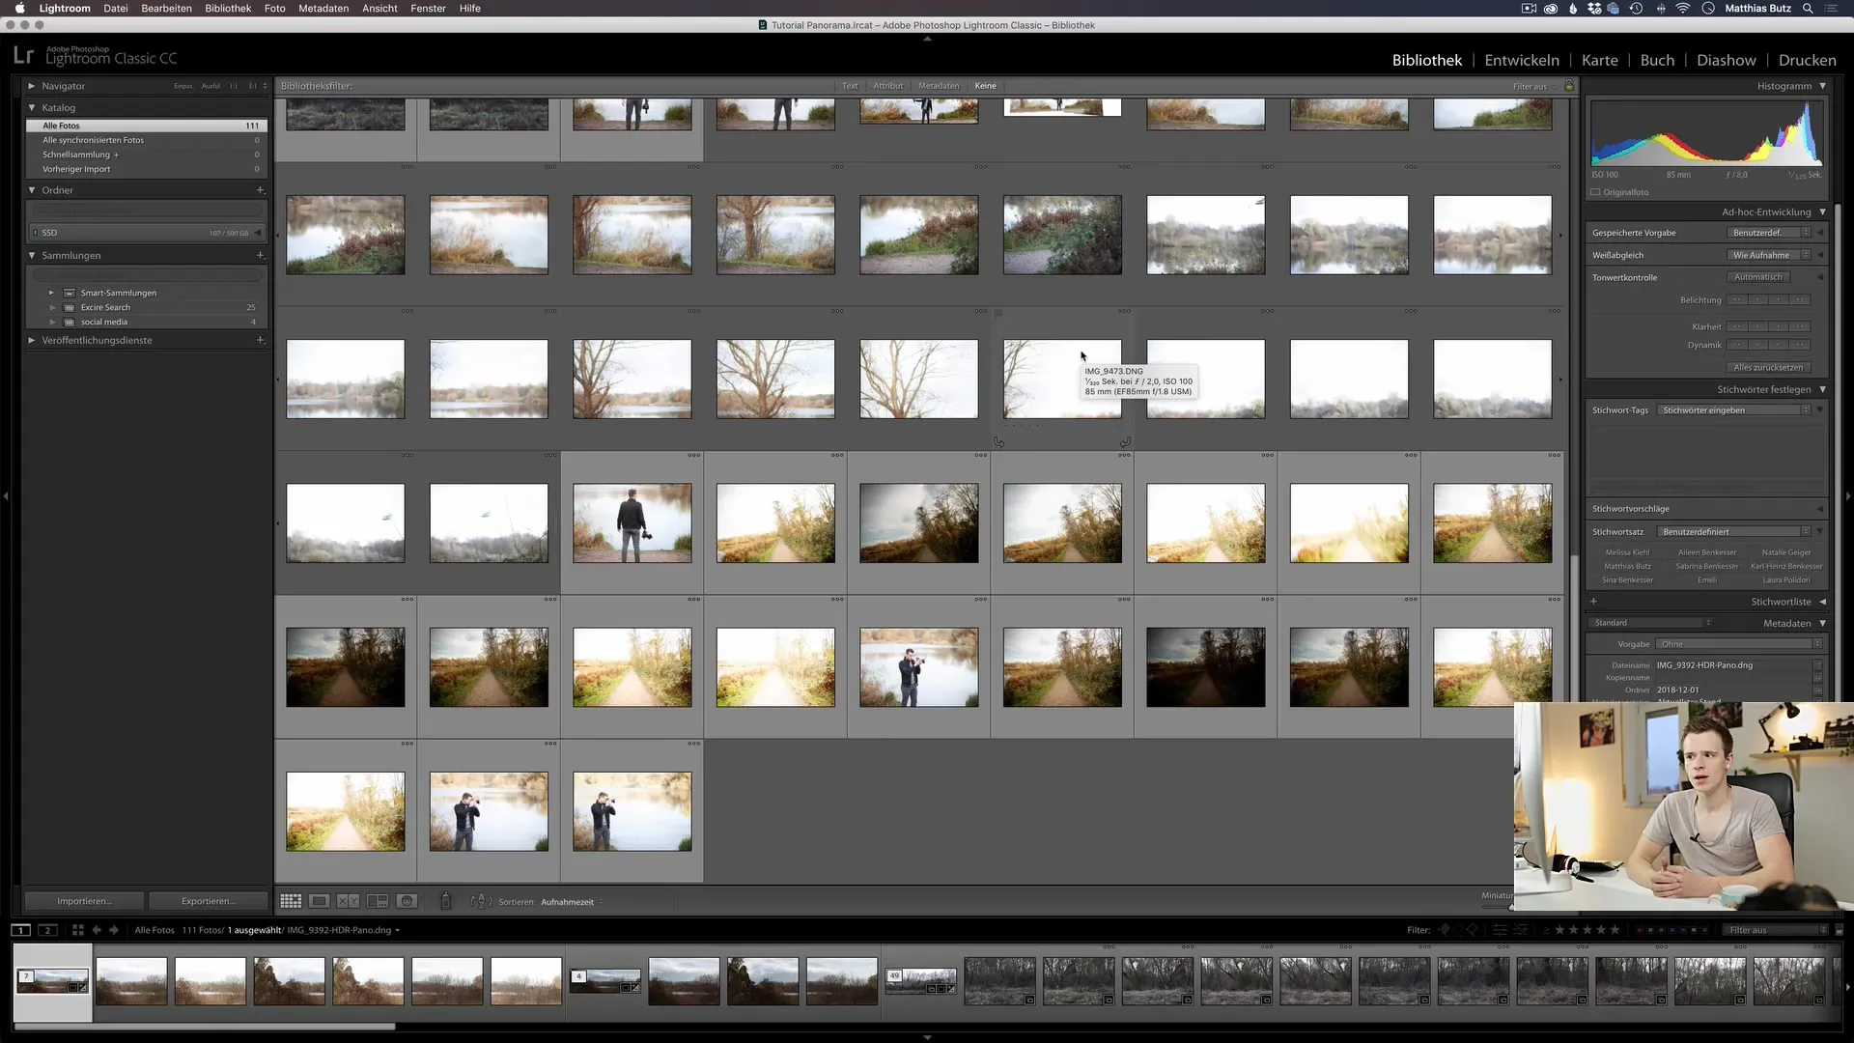
Task: Switch to Grid view in toolbar
Action: pyautogui.click(x=291, y=901)
